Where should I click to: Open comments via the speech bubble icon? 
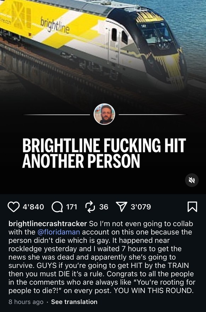(57, 207)
